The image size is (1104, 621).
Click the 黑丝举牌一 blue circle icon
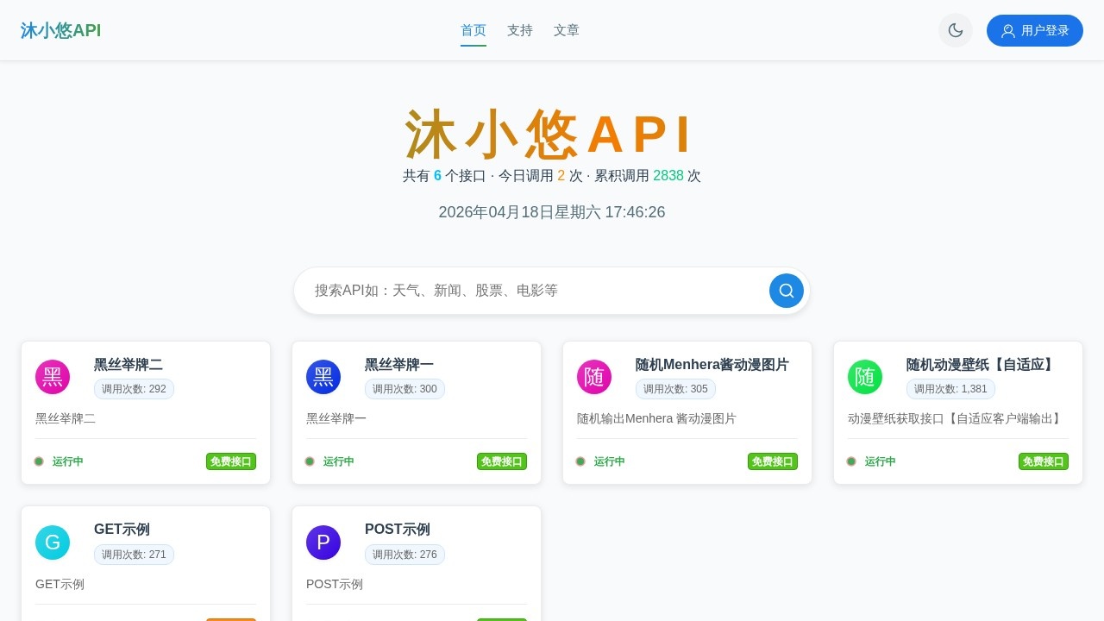(x=323, y=377)
